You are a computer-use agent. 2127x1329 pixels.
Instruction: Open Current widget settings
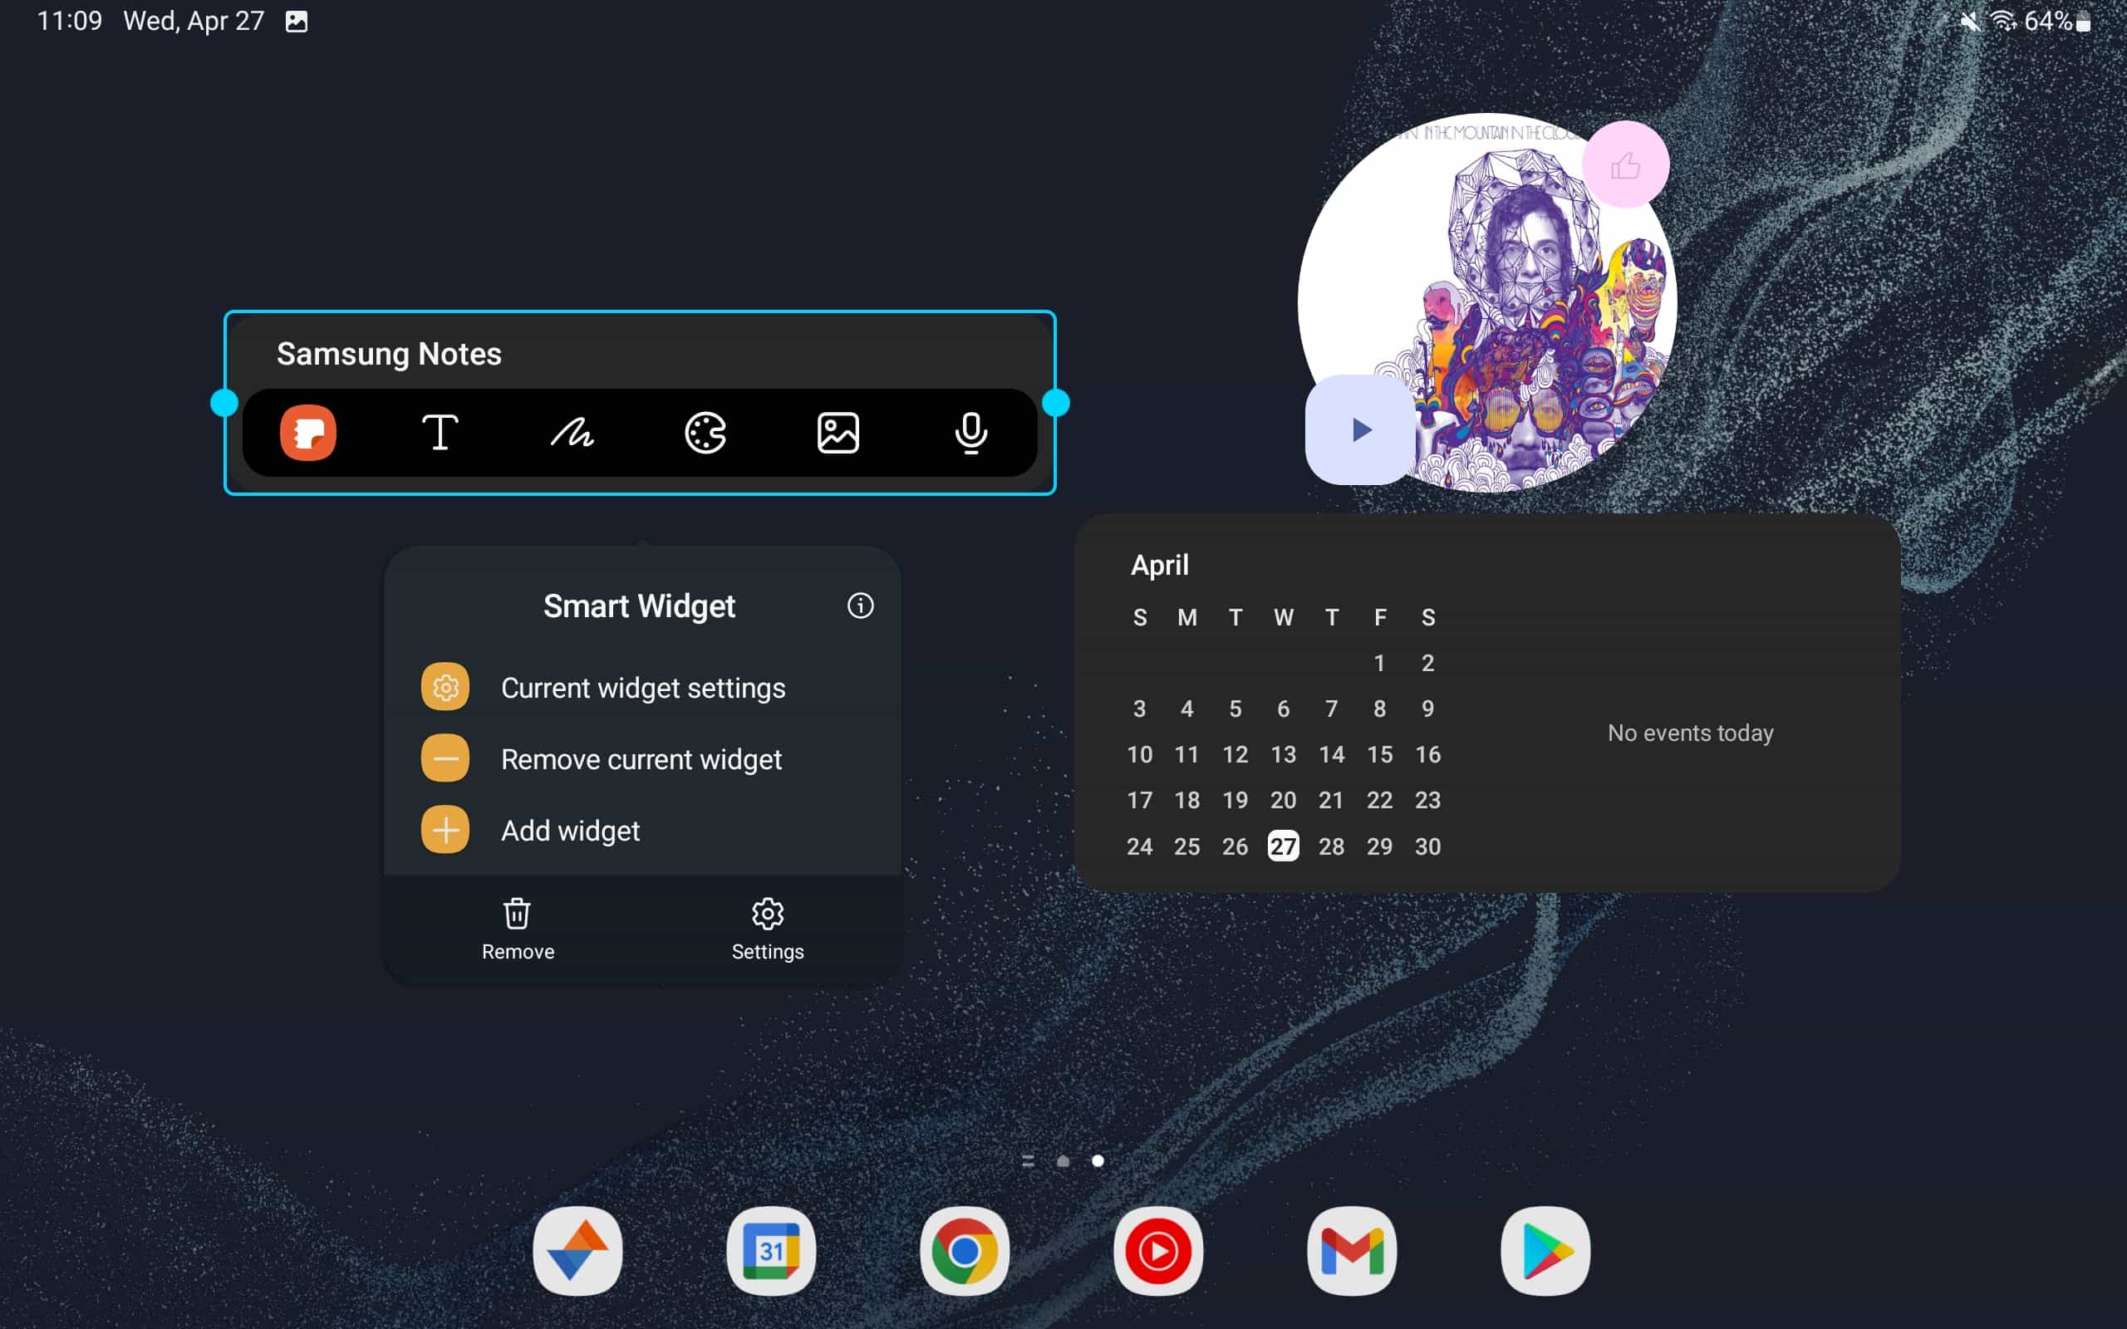pyautogui.click(x=642, y=688)
